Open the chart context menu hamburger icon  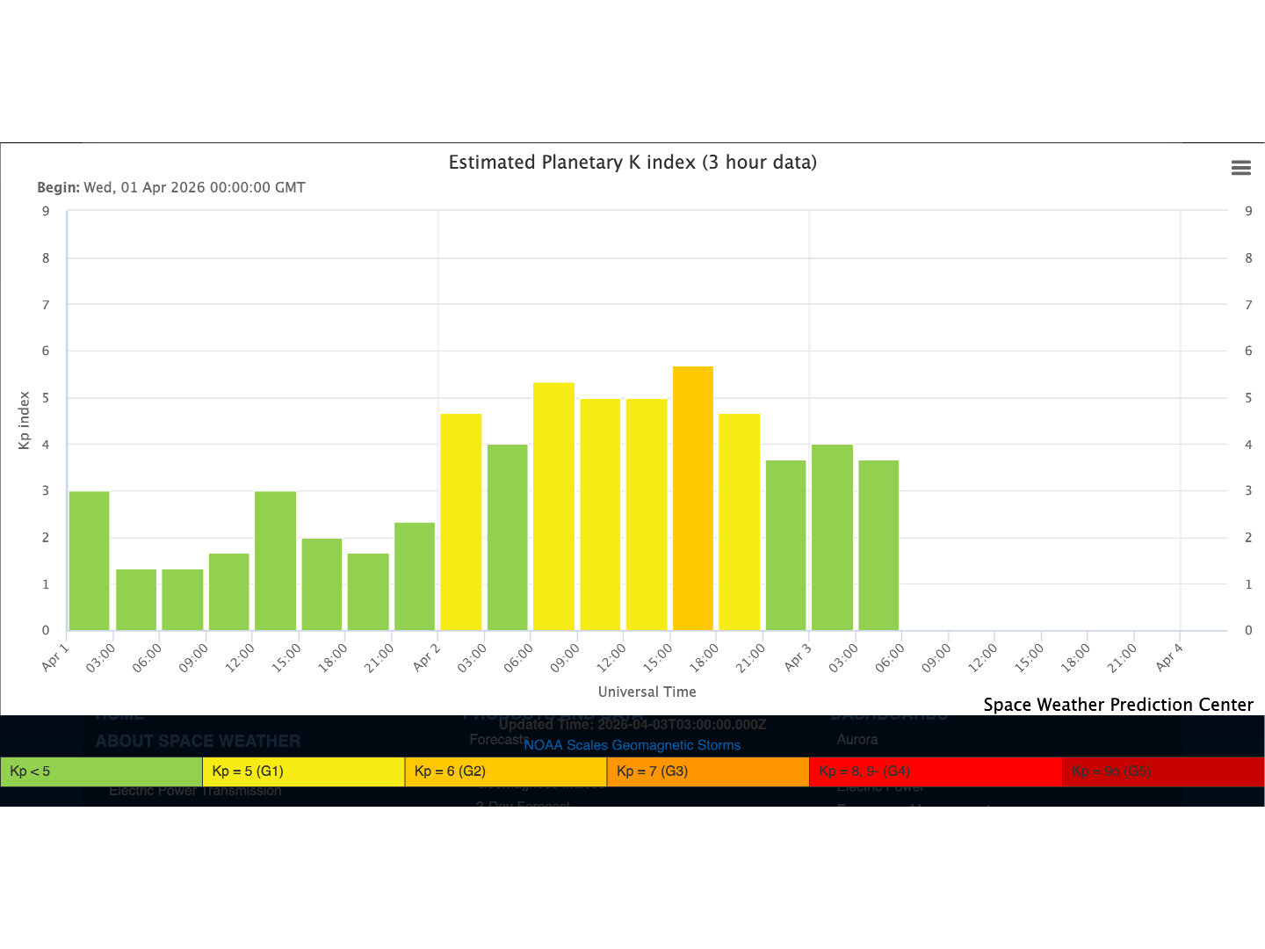coord(1240,168)
